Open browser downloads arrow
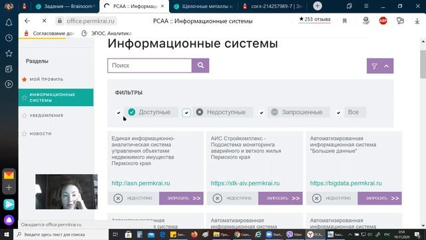Screen dimensions: 426x240 click(x=417, y=21)
